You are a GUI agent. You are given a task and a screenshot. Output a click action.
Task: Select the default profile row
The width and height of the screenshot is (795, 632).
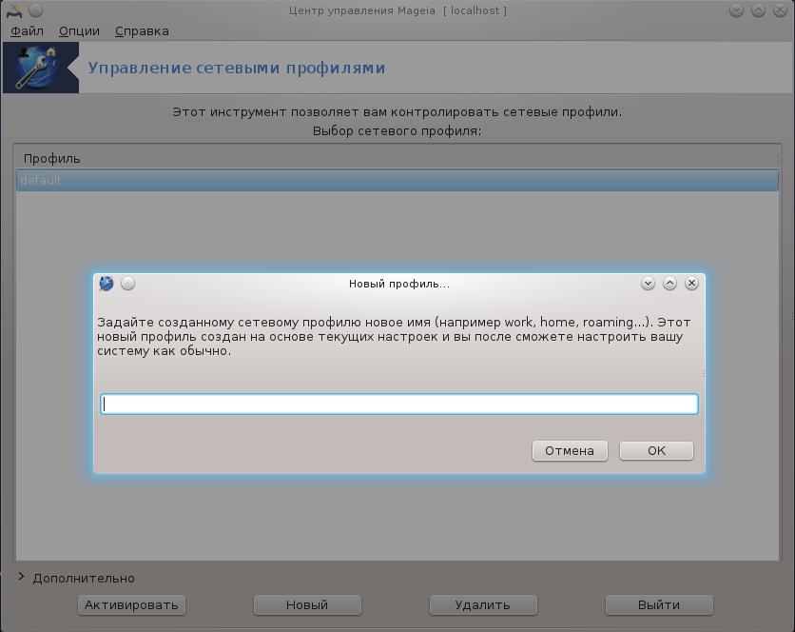(397, 180)
